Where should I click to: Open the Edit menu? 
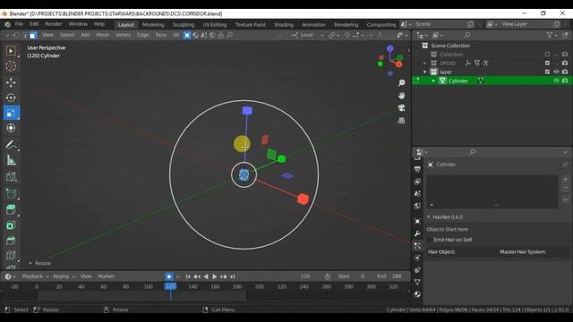click(x=34, y=24)
